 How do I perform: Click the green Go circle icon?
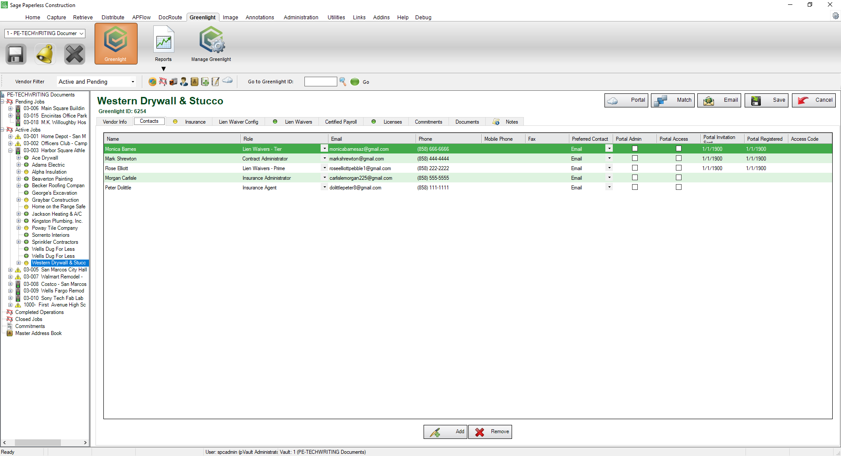355,82
